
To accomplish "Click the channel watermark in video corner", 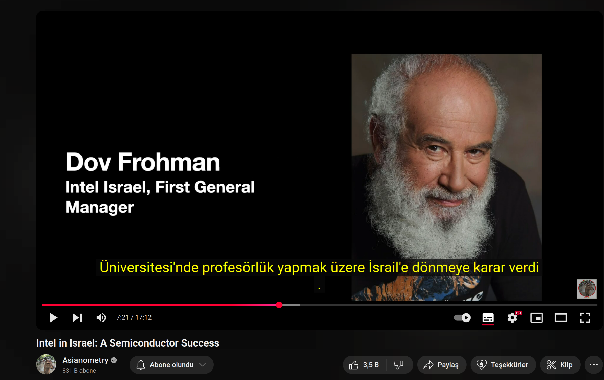I will pos(587,289).
